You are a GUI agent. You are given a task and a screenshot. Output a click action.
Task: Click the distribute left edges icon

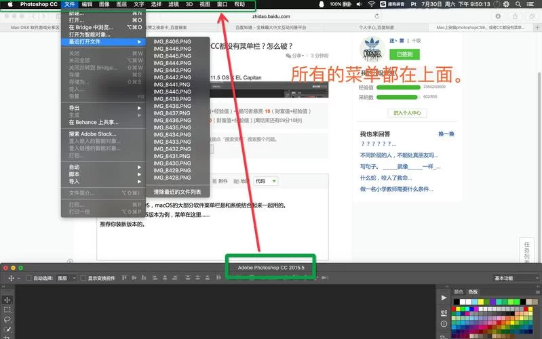click(218, 277)
